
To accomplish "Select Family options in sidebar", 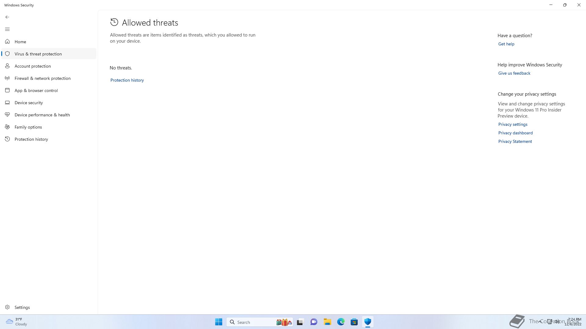I will tap(28, 127).
